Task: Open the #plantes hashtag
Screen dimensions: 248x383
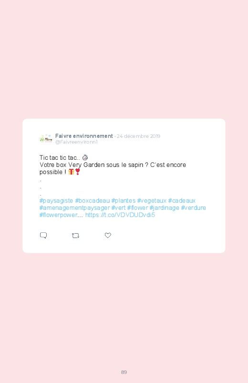Action: coord(124,201)
